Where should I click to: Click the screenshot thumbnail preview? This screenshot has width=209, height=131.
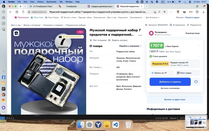coord(196,122)
